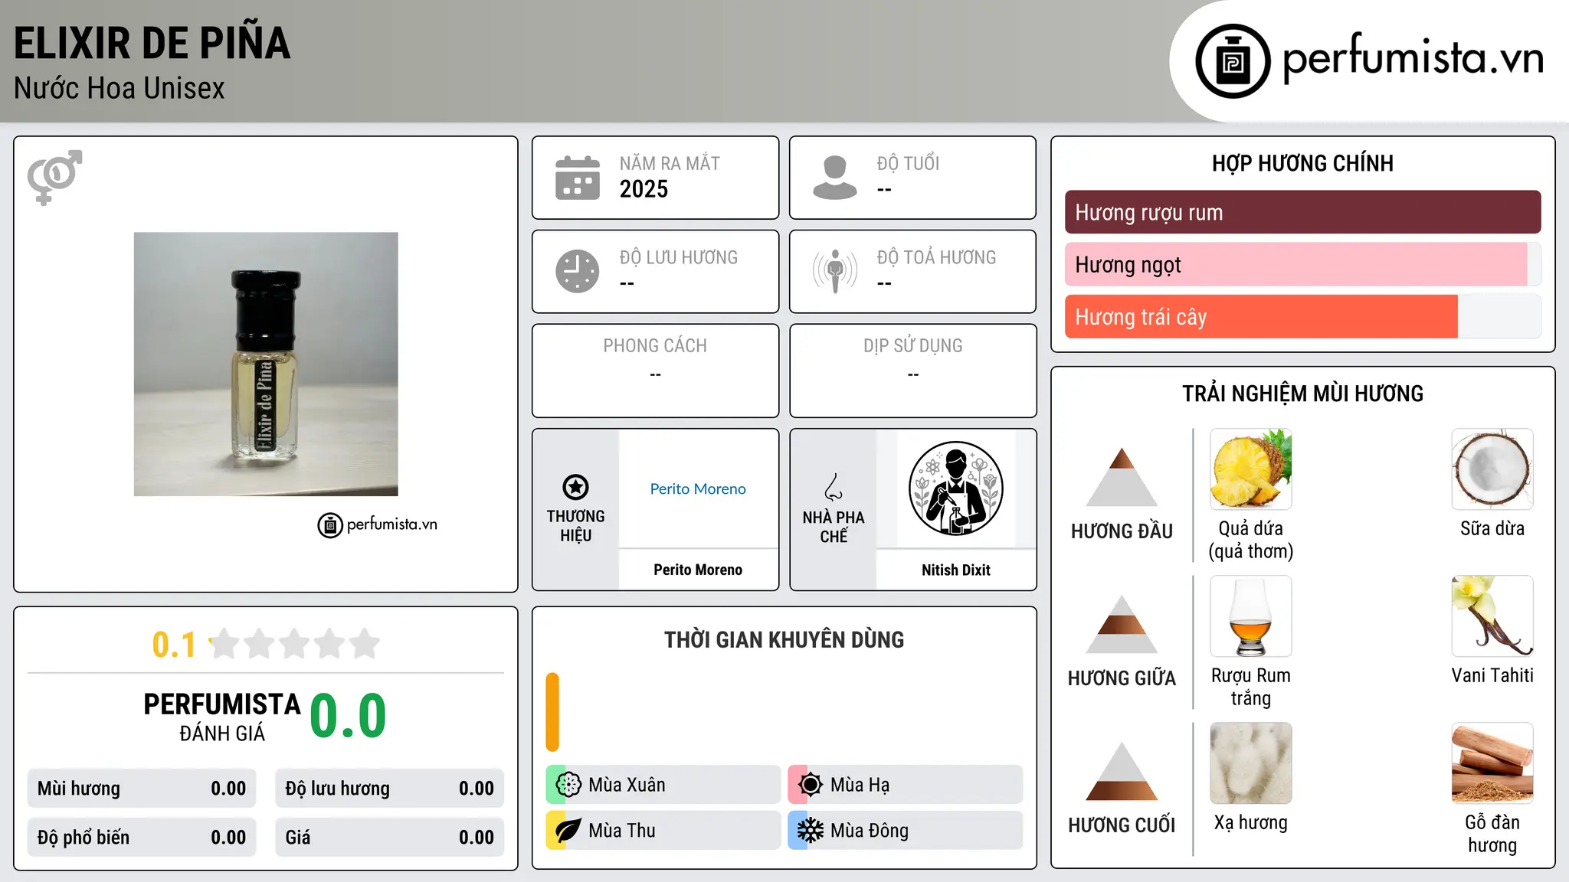Click the Độ phổ biến score row
The image size is (1569, 882).
tap(142, 838)
